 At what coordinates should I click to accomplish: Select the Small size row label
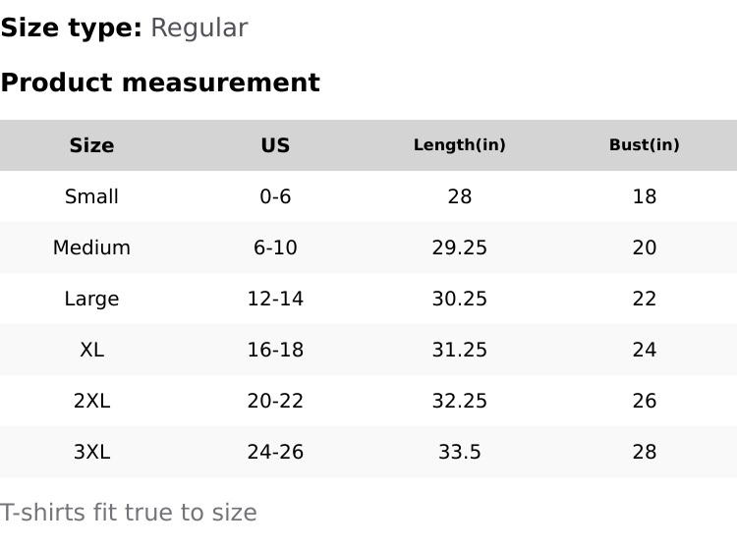pyautogui.click(x=91, y=196)
